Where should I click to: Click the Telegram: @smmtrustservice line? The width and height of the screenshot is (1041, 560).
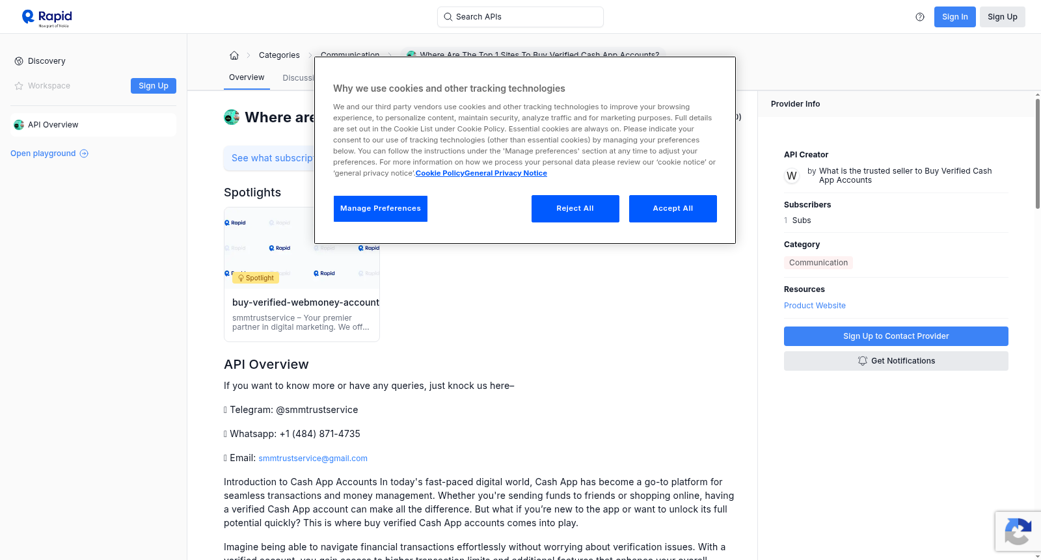point(291,410)
